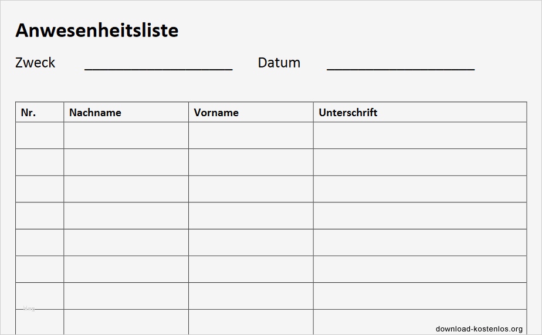542x335 pixels.
Task: Click the Nr. column header
Action: click(x=28, y=113)
